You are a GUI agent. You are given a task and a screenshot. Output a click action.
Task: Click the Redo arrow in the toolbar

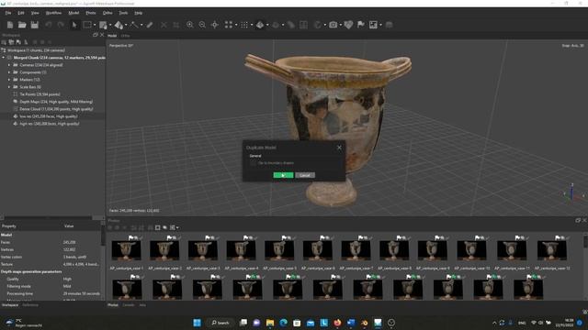coord(61,25)
